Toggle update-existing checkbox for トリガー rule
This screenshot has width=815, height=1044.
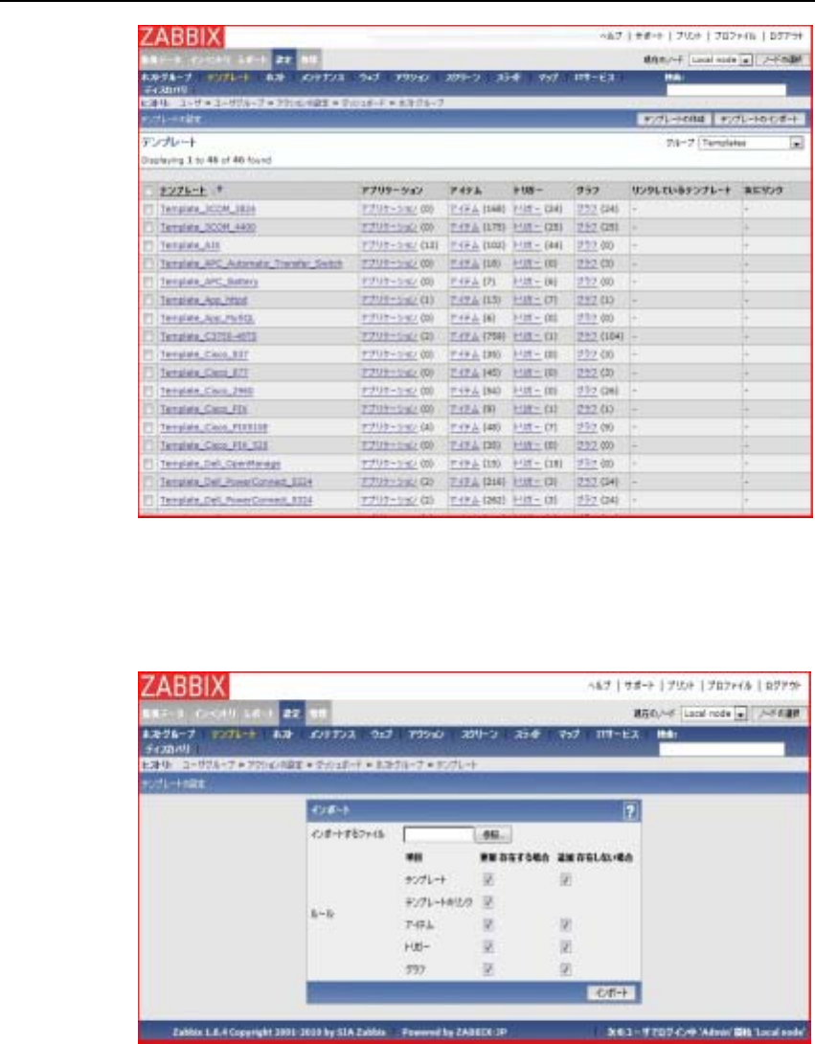[488, 947]
